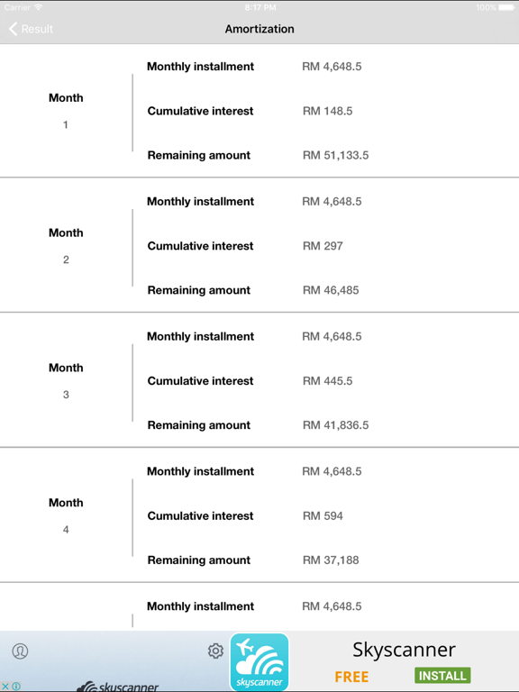The height and width of the screenshot is (692, 519).
Task: Tap the Skyscanner app icon
Action: [259, 661]
